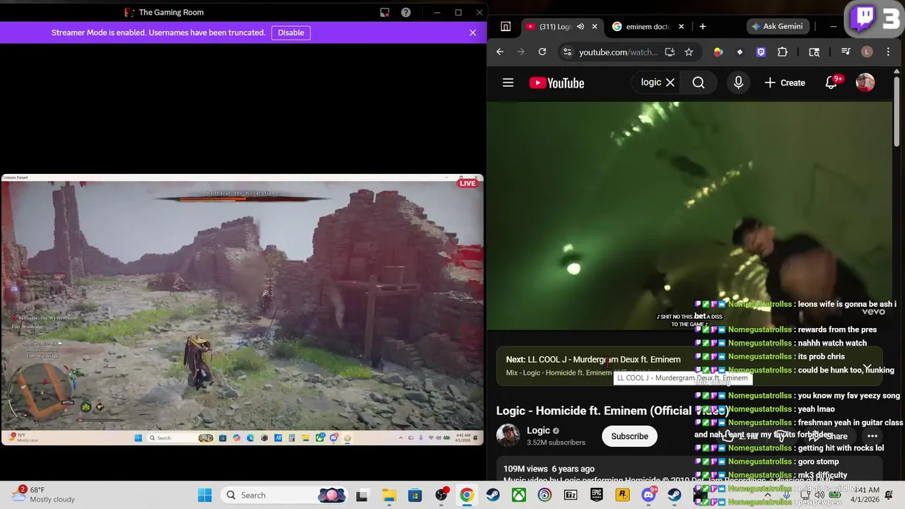Open the purple P extension icon

tap(761, 52)
